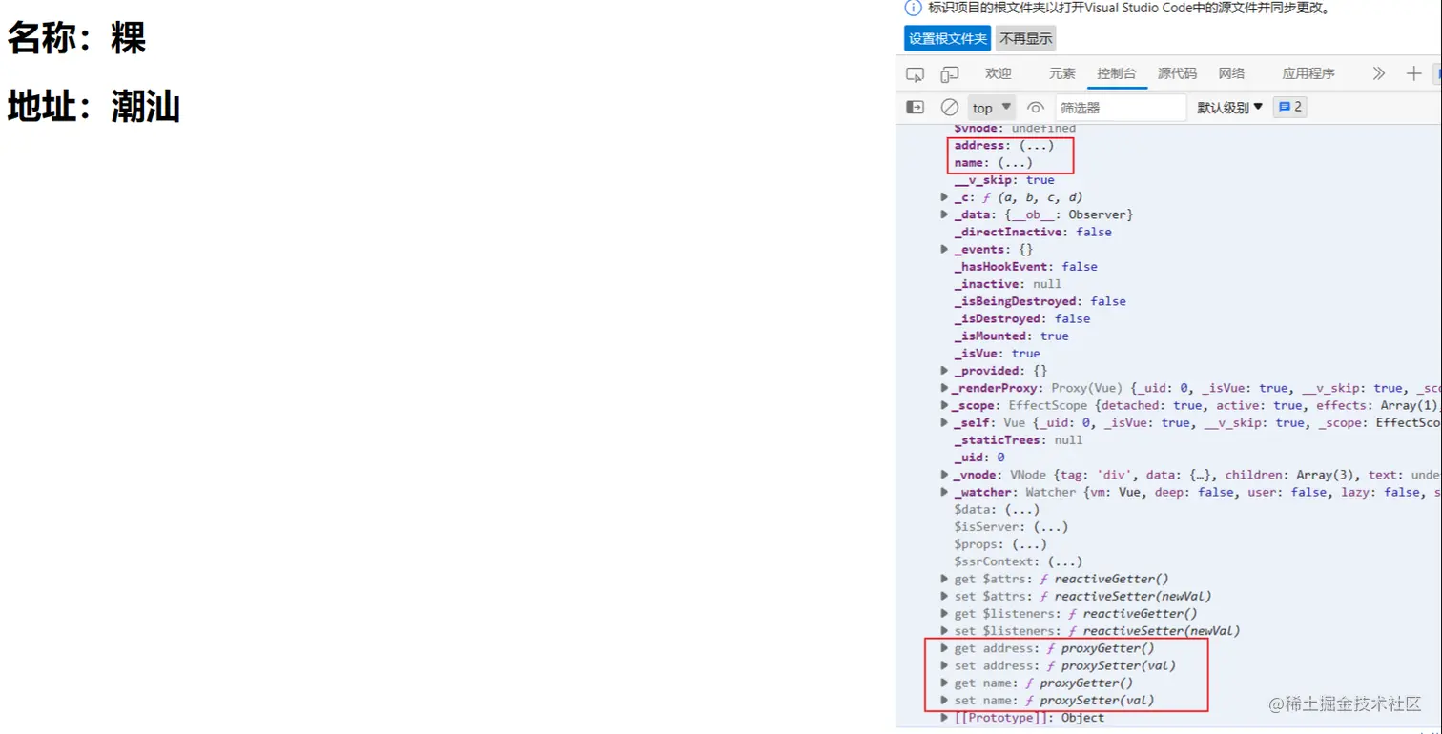Switch to the 元素 tab
1442x734 pixels.
tap(1061, 73)
